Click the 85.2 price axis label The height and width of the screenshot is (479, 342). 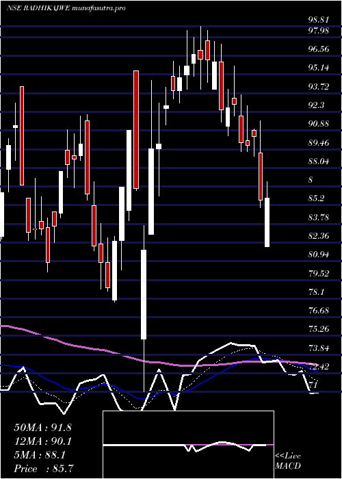[x=317, y=198]
